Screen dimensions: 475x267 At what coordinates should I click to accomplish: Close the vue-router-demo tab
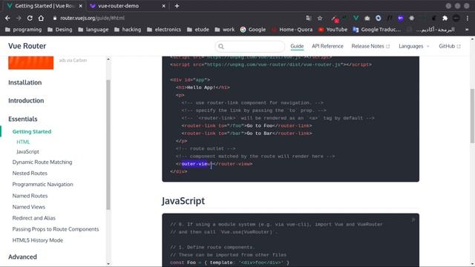163,6
